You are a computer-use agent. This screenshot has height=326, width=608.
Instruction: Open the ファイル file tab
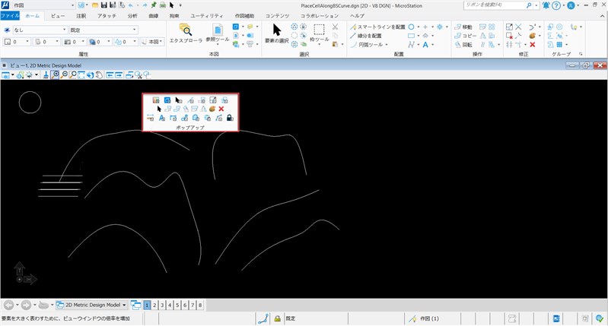[x=10, y=16]
